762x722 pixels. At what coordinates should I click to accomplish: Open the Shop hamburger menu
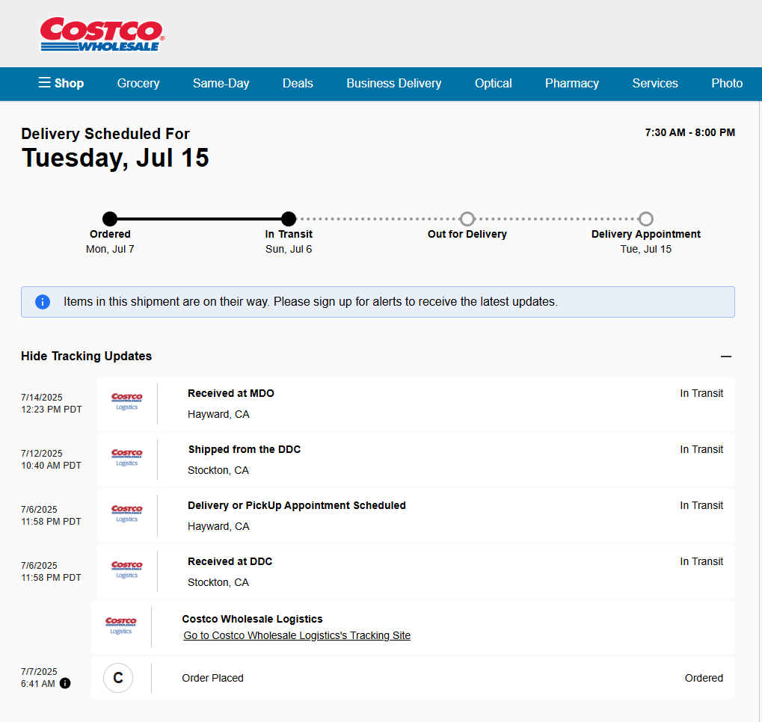pos(61,83)
